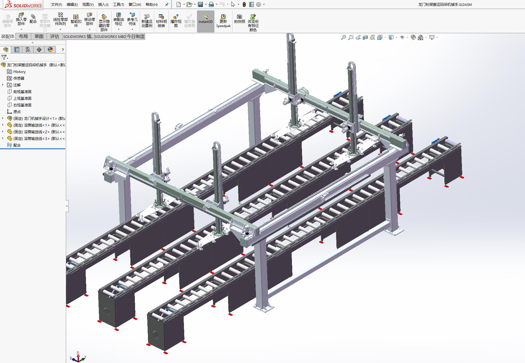Open the Insert Components dropdown arrow
This screenshot has height=363, width=525.
pyautogui.click(x=21, y=29)
